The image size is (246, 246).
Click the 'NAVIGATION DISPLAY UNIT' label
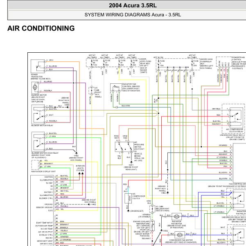[x=43, y=172]
